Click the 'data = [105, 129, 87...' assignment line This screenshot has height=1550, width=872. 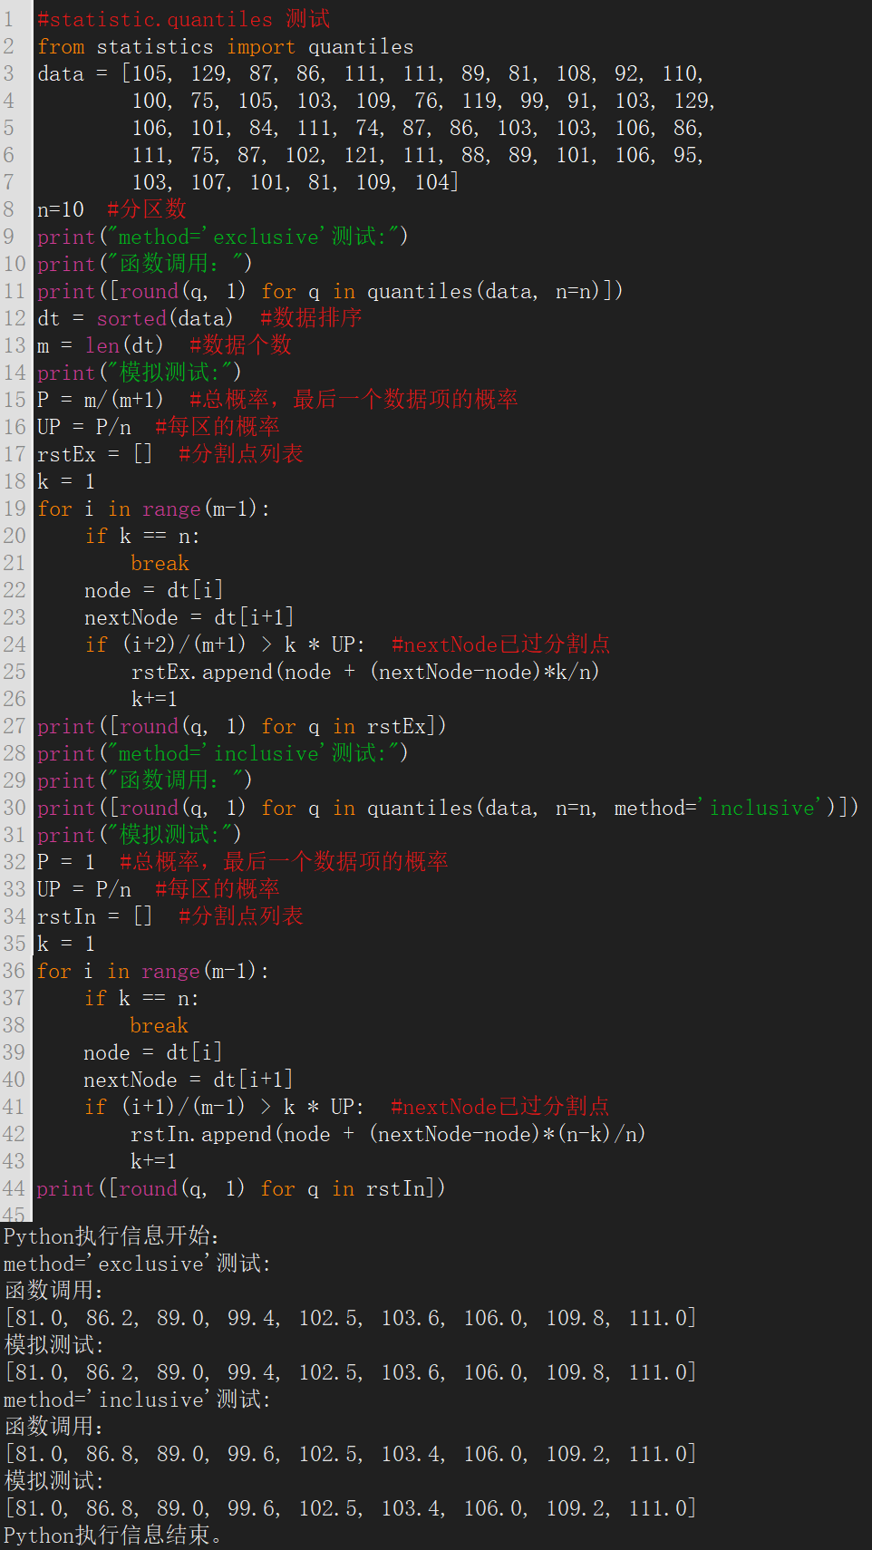[x=371, y=73]
